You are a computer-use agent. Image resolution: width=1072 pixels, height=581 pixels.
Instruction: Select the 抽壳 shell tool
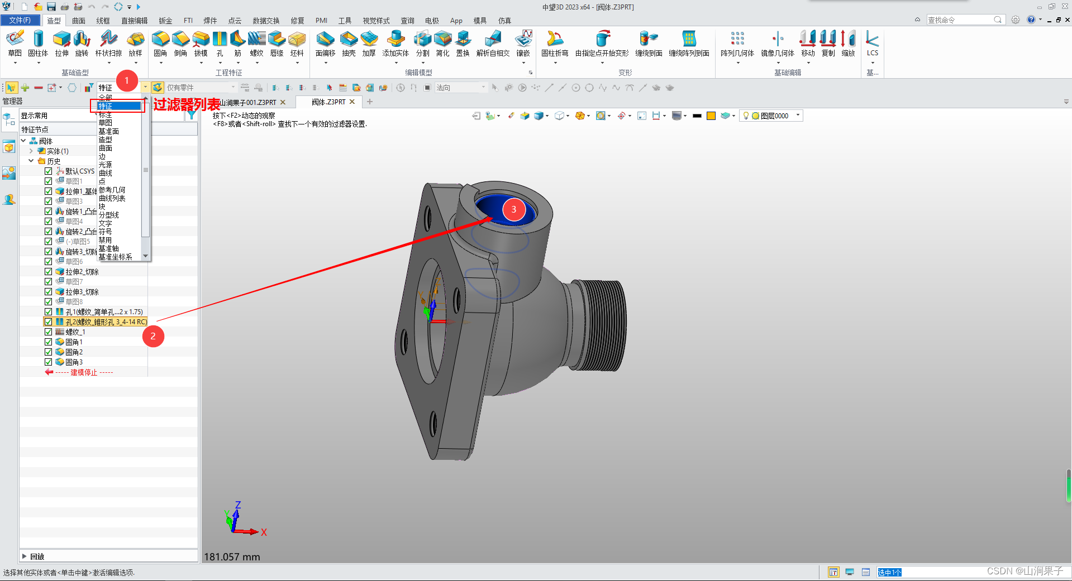[x=349, y=44]
